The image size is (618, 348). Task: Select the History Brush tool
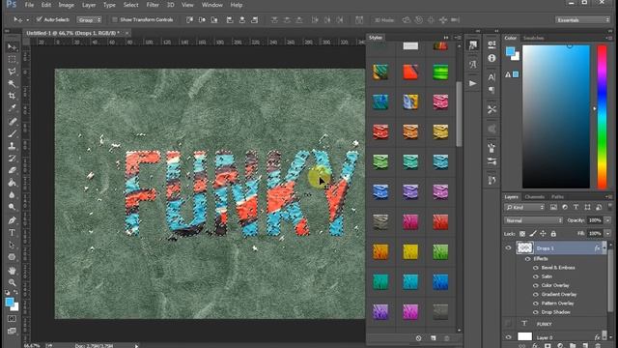(x=13, y=159)
